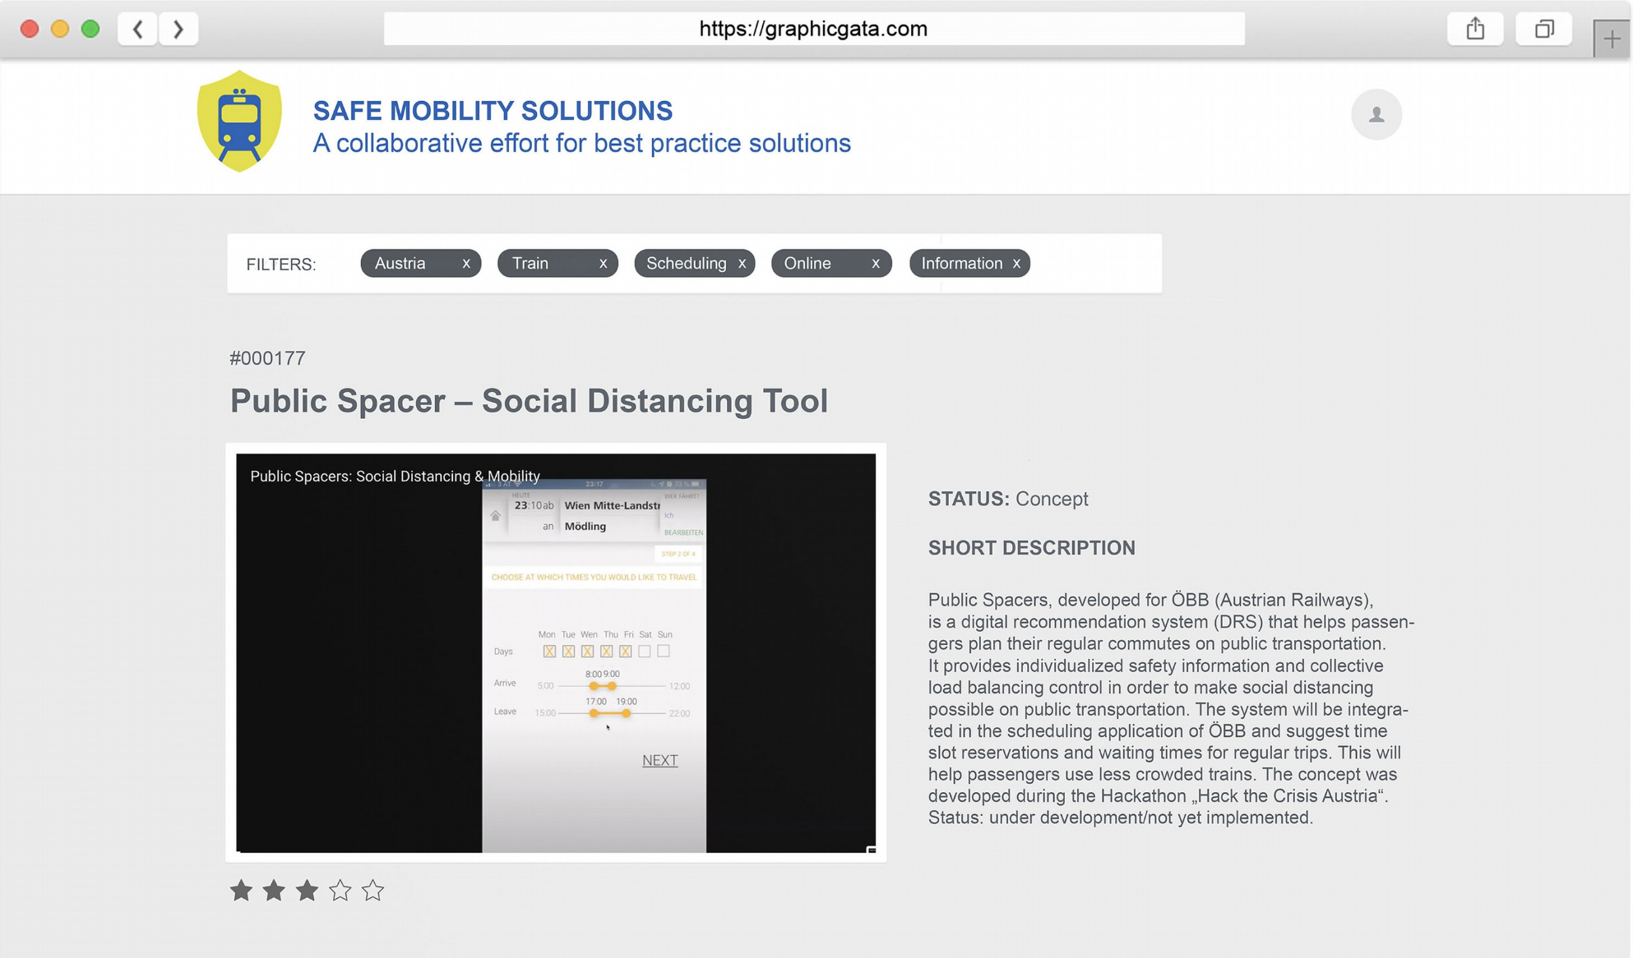Toggle the video fullscreen corner icon
The height and width of the screenshot is (958, 1633).
click(x=871, y=850)
